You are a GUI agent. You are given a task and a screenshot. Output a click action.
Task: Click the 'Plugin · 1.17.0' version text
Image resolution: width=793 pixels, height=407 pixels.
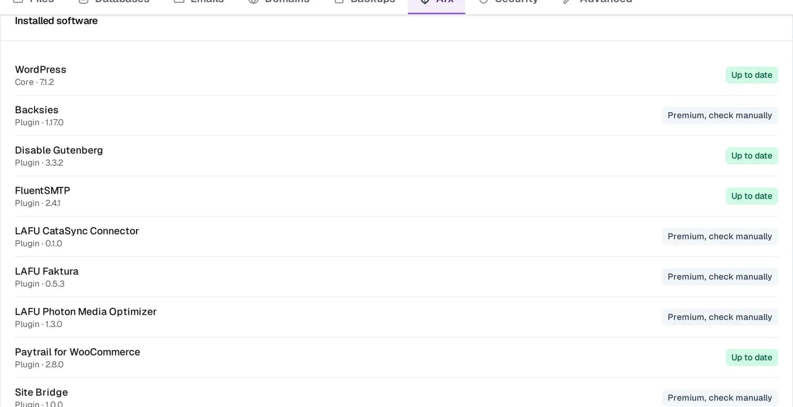tap(39, 122)
